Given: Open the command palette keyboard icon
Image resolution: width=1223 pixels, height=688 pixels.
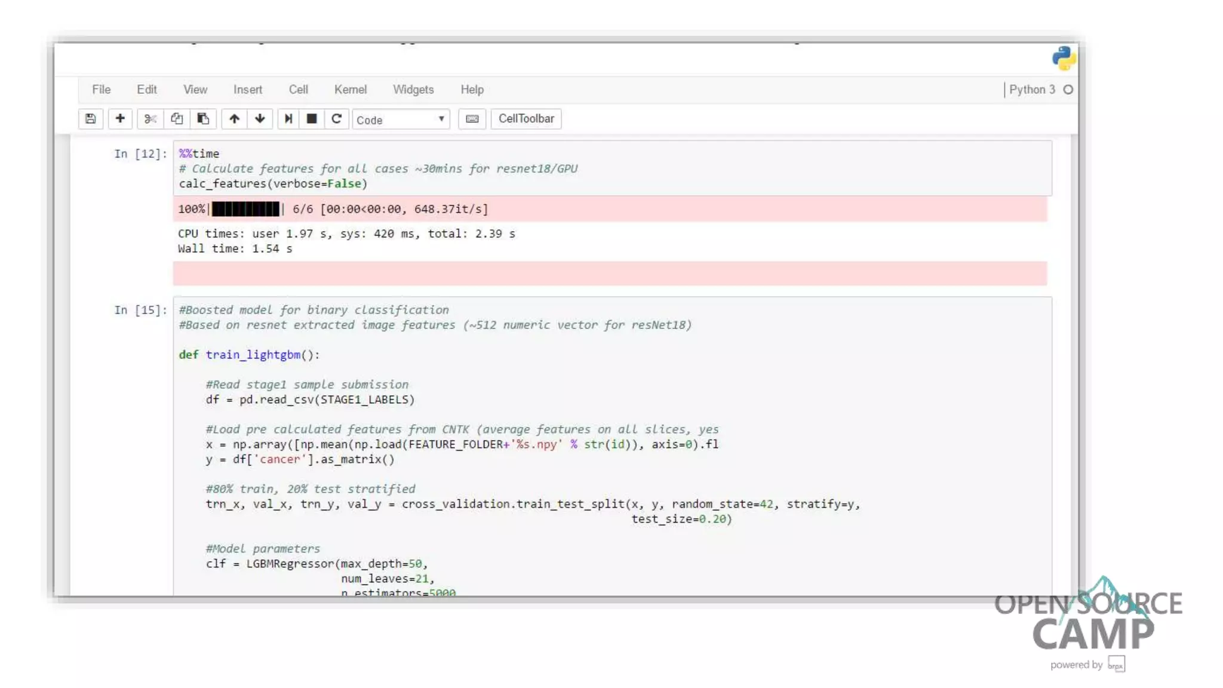Looking at the screenshot, I should tap(472, 119).
